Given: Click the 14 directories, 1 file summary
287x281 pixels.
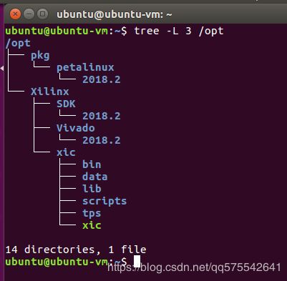Looking at the screenshot, I should click(76, 250).
